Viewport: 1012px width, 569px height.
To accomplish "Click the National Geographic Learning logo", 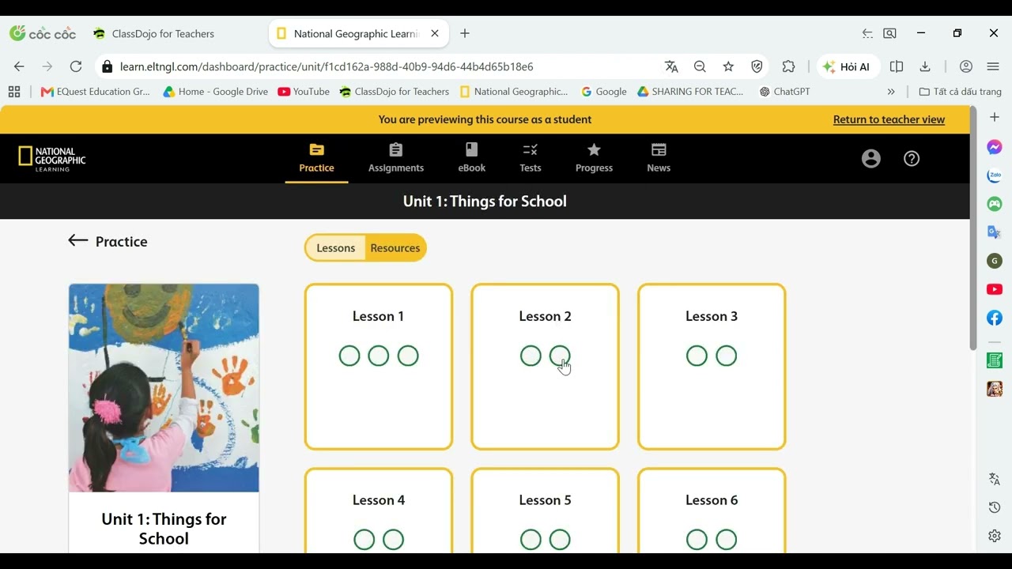I will click(52, 158).
